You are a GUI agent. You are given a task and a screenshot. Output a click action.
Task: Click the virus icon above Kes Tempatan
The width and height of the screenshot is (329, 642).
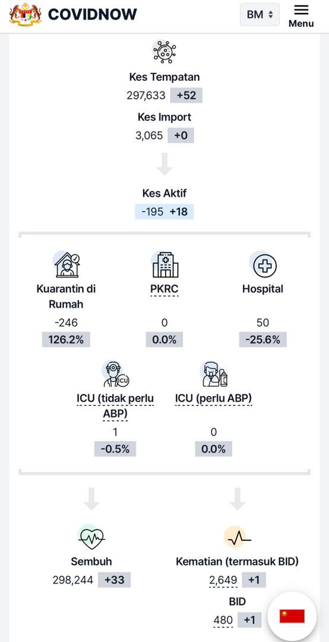[x=164, y=52]
